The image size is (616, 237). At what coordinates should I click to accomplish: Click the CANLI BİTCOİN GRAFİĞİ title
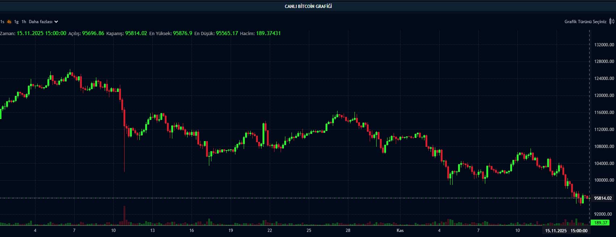pyautogui.click(x=308, y=6)
